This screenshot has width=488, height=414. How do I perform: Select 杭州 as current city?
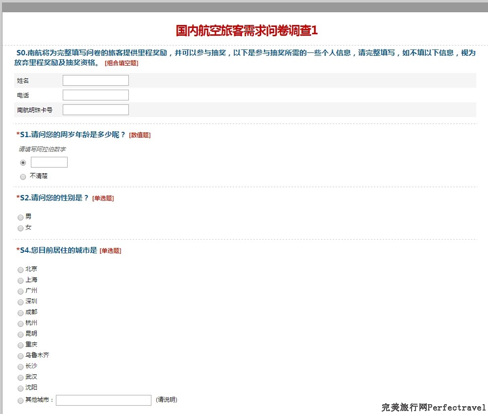tap(21, 323)
